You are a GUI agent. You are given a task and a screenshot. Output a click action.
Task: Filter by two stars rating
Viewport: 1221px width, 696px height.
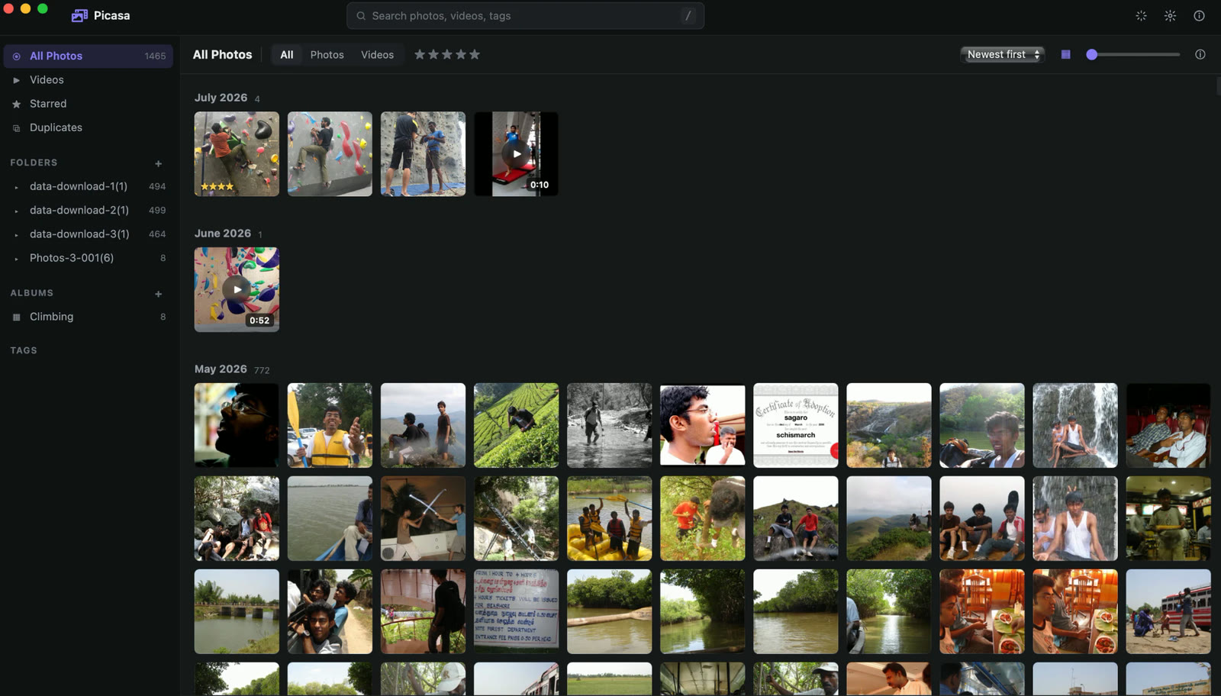click(x=433, y=54)
